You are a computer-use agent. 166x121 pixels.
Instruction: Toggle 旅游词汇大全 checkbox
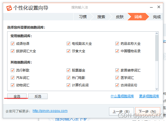12,51
